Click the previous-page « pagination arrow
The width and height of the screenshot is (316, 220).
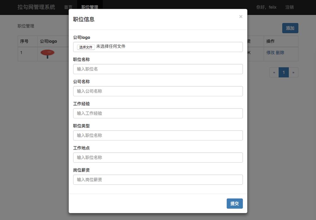[273, 72]
